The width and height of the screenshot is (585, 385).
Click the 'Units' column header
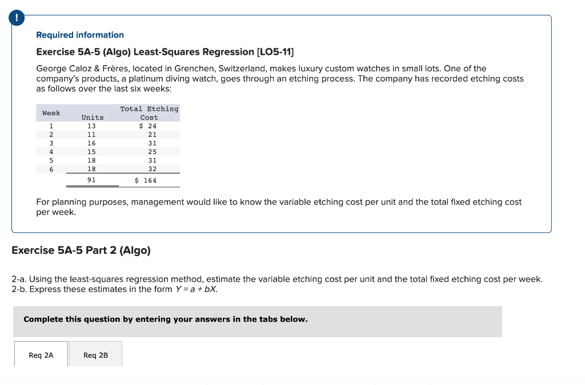click(93, 117)
